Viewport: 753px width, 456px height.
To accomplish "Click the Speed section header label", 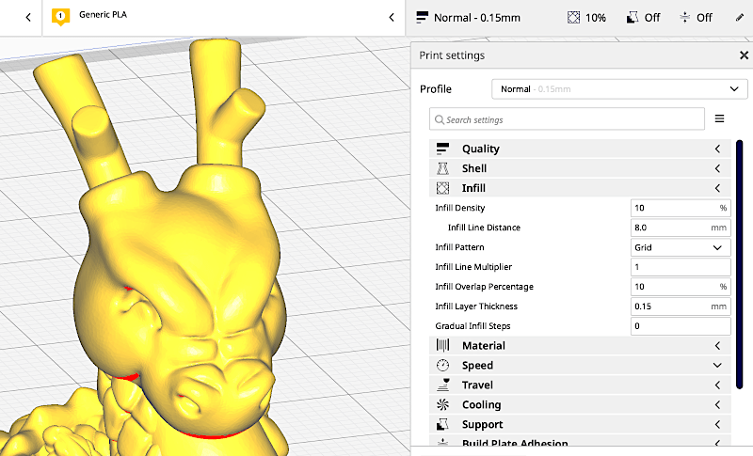I will [x=477, y=366].
